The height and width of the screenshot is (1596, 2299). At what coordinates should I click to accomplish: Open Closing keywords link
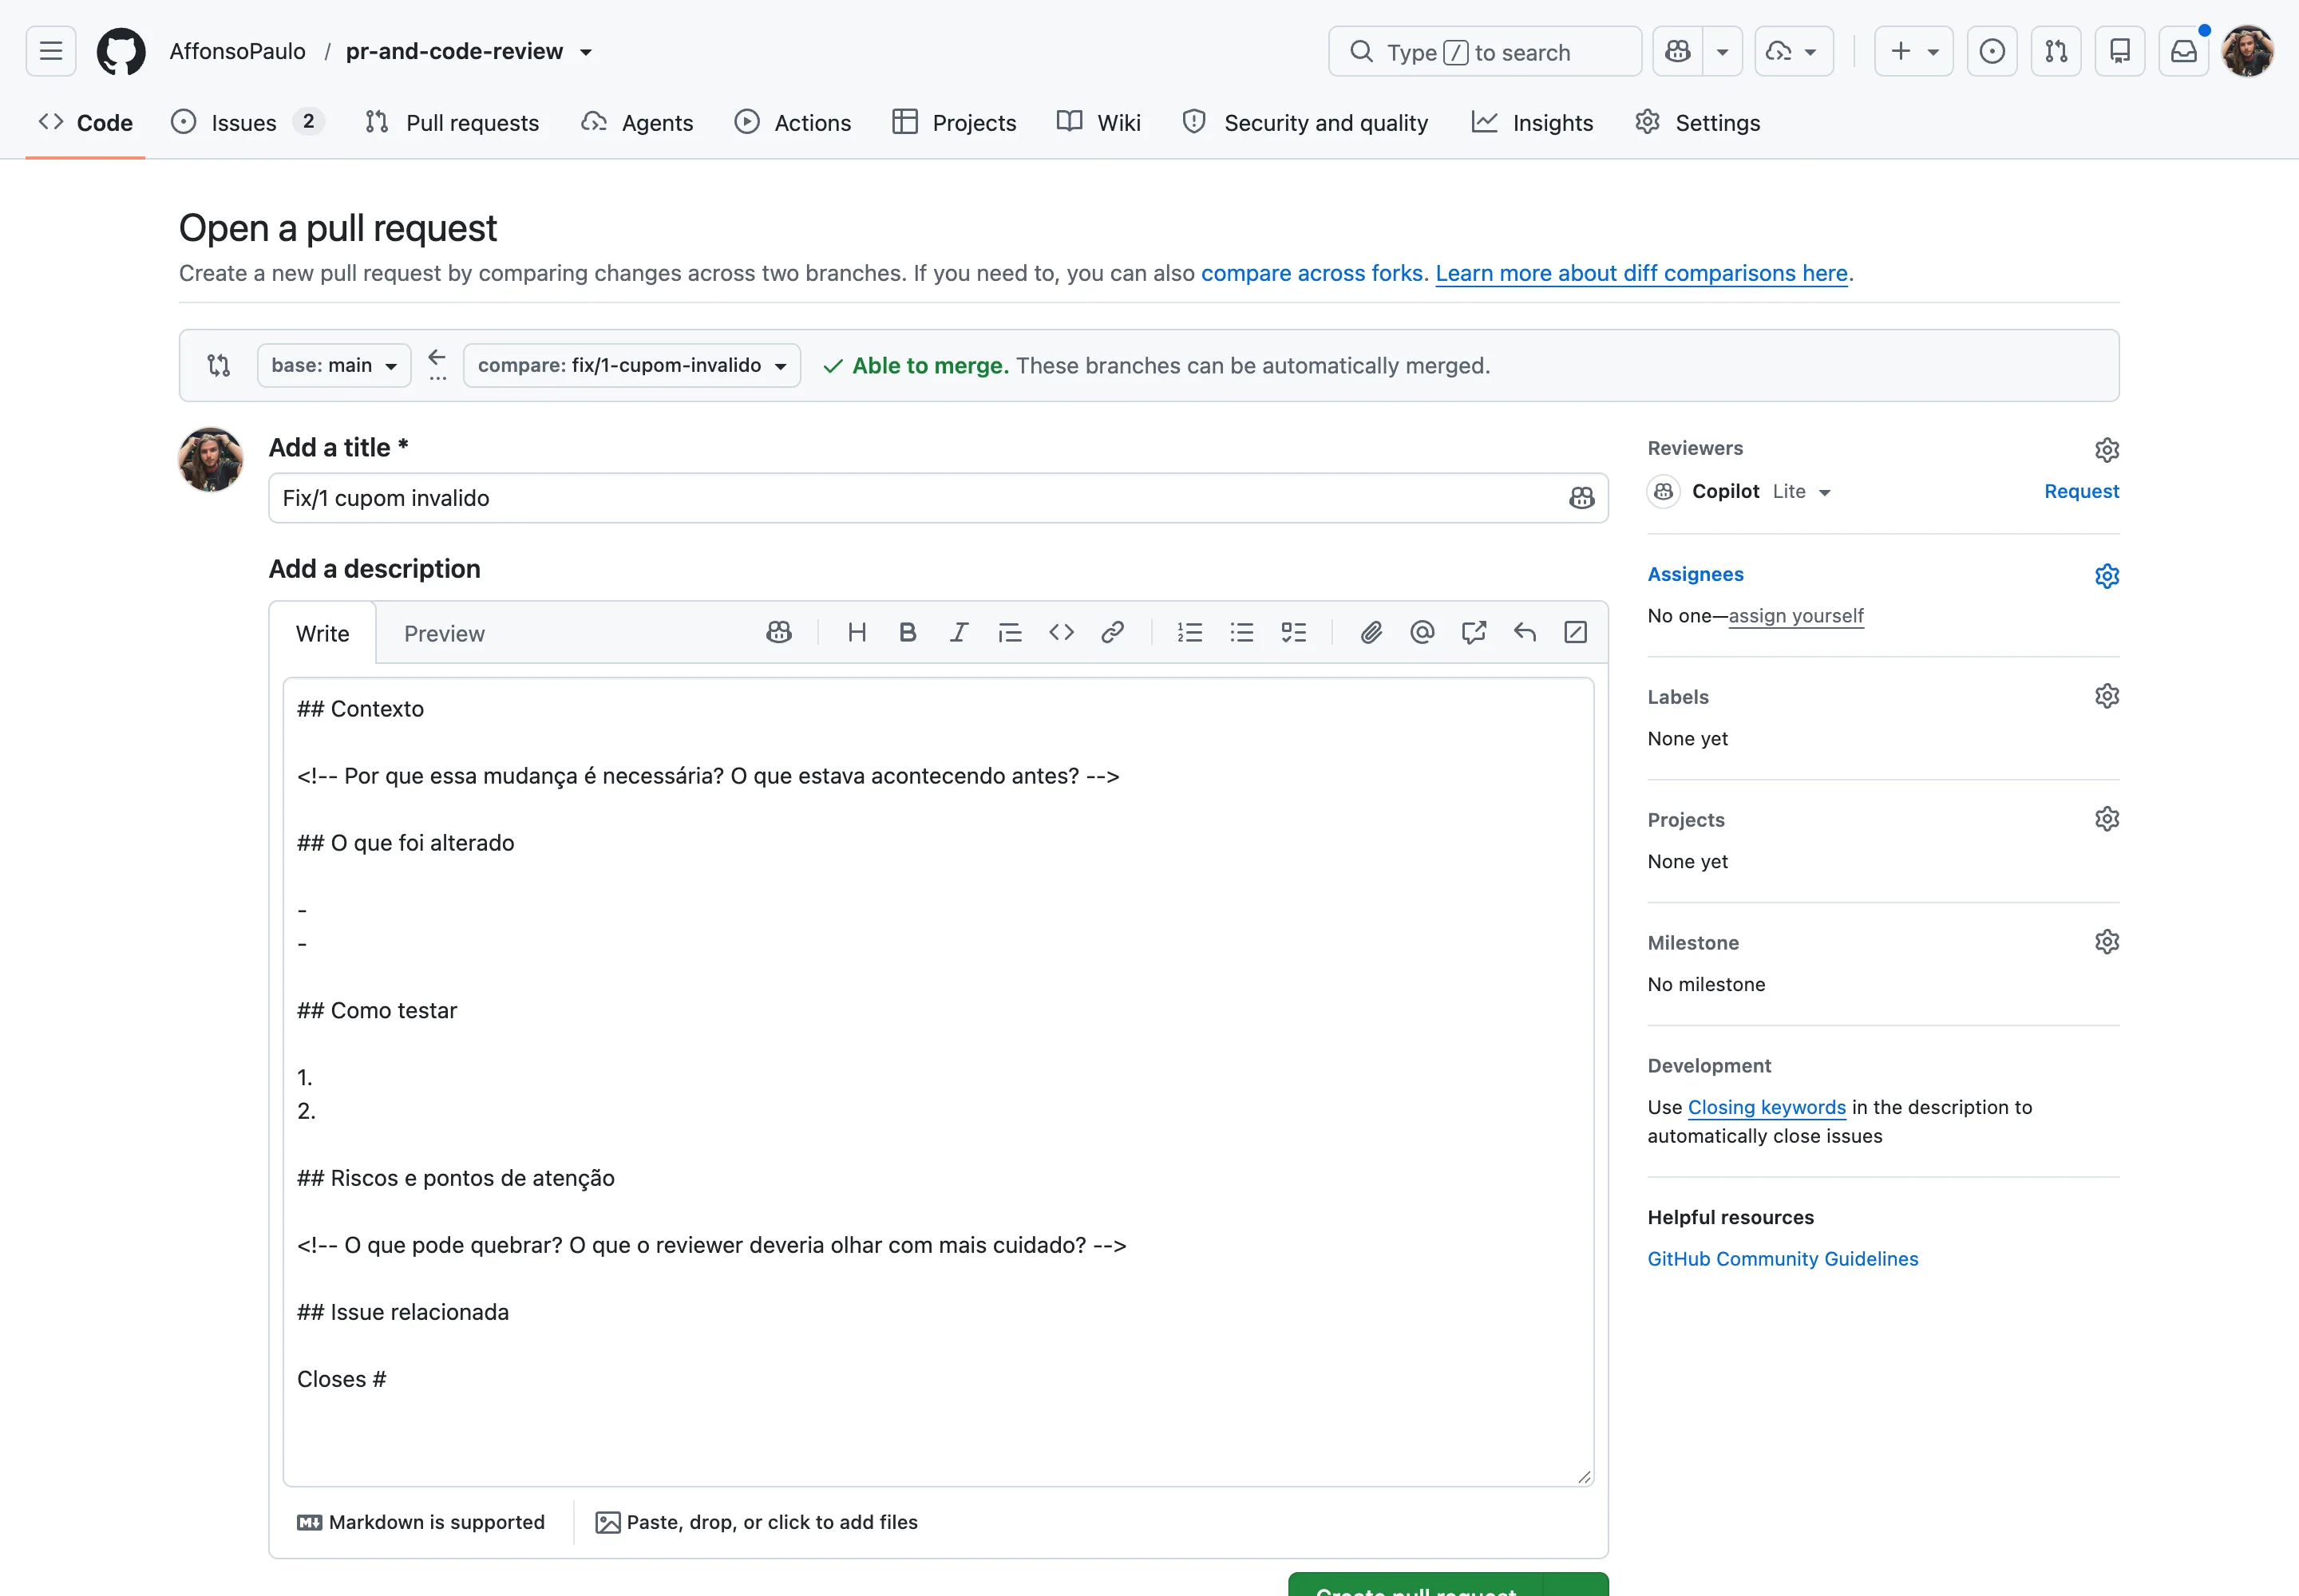(1766, 1107)
